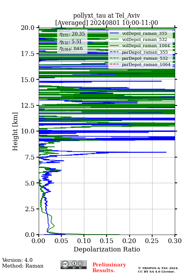This screenshot has width=184, height=276.
Task: Select the parDepol_raman_1064 legend entry
Action: tap(140, 64)
